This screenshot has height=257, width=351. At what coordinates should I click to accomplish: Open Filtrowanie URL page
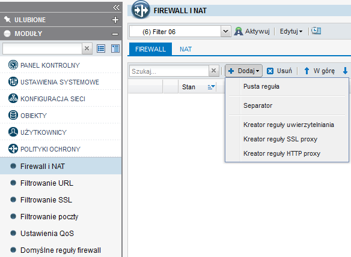click(47, 183)
